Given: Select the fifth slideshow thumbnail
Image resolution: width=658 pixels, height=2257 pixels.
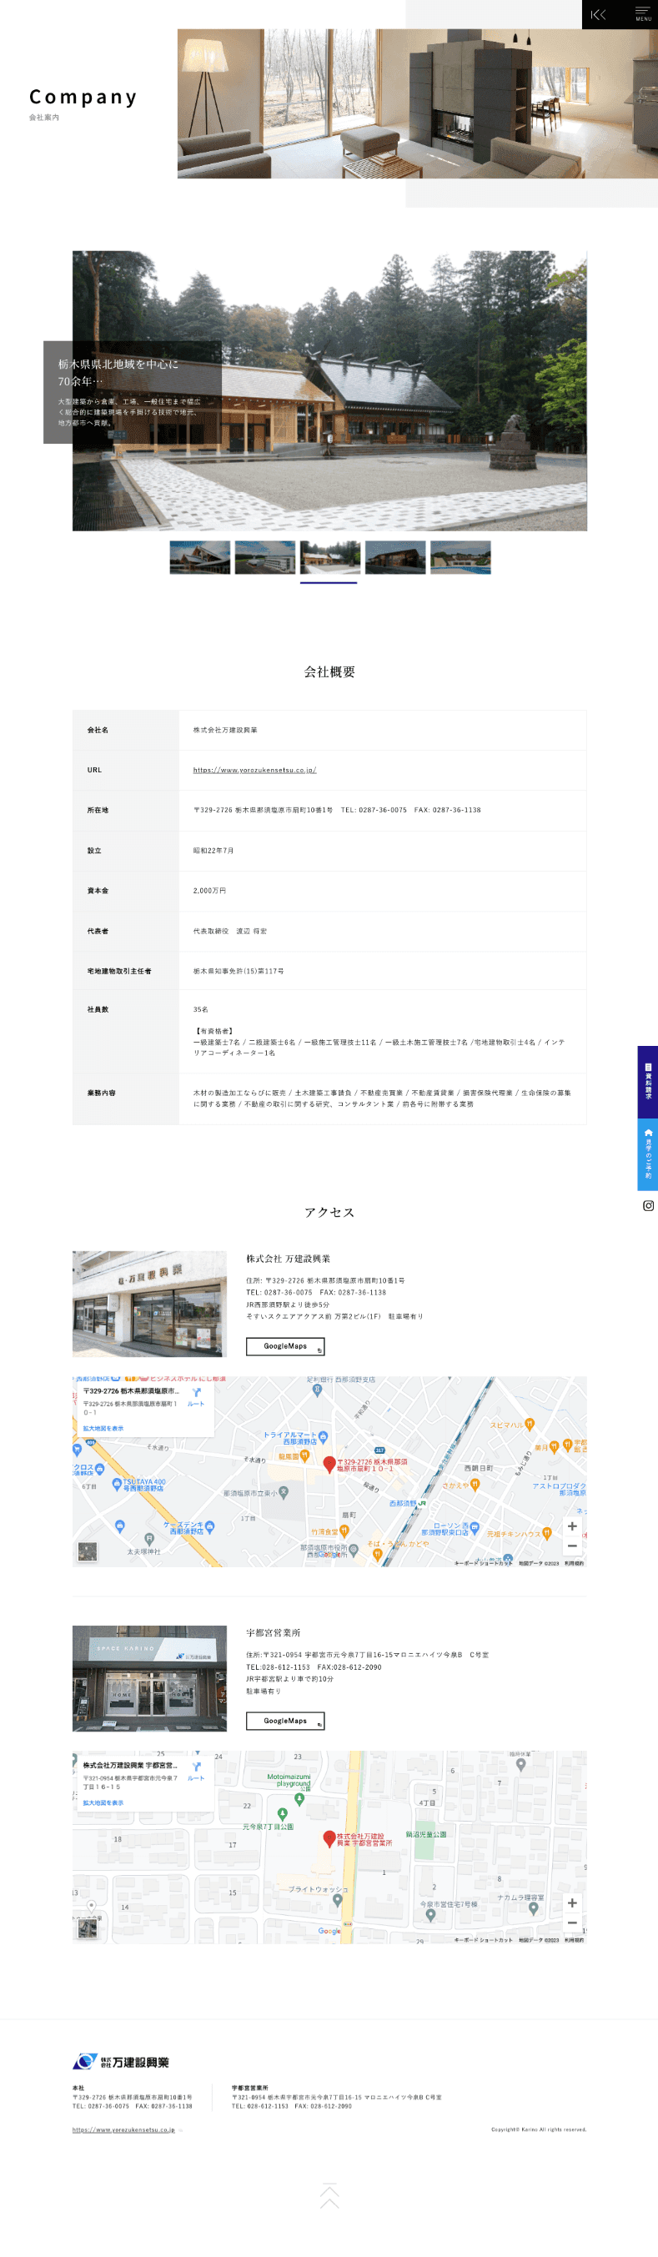Looking at the screenshot, I should click(x=460, y=557).
